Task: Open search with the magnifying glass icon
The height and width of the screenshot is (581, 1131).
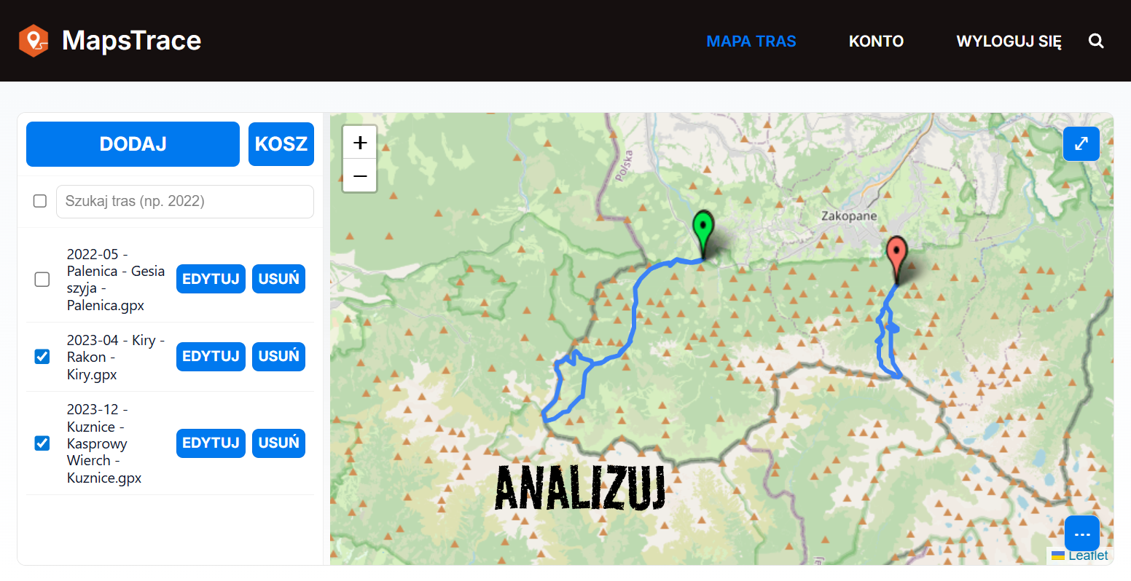Action: [1096, 41]
